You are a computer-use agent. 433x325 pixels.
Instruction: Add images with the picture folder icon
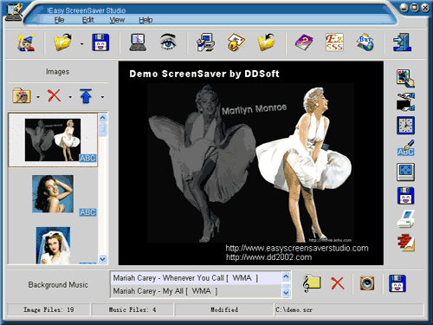coord(22,95)
